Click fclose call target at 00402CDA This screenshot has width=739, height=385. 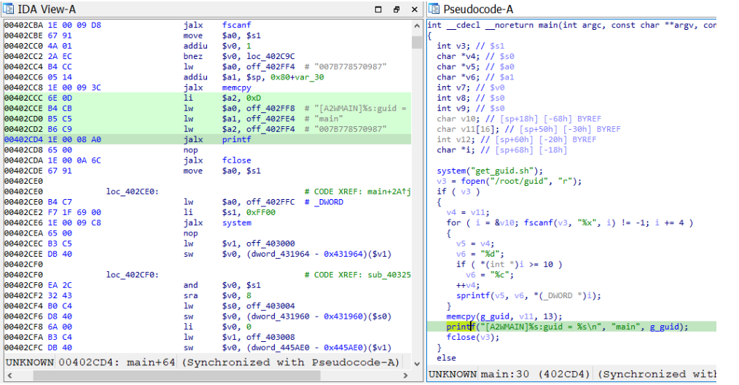[x=237, y=160]
